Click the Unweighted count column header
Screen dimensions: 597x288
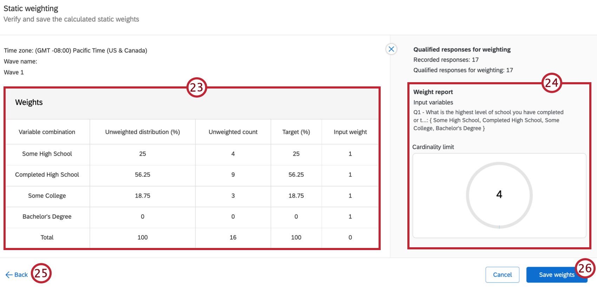point(233,132)
